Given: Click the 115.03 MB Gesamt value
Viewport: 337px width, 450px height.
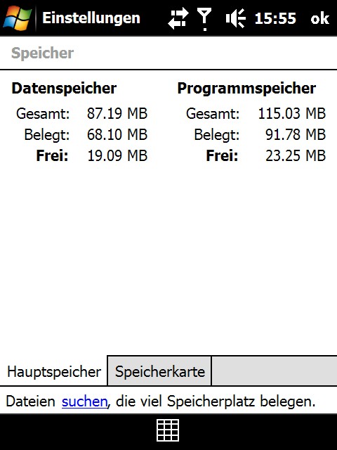Looking at the screenshot, I should 292,113.
